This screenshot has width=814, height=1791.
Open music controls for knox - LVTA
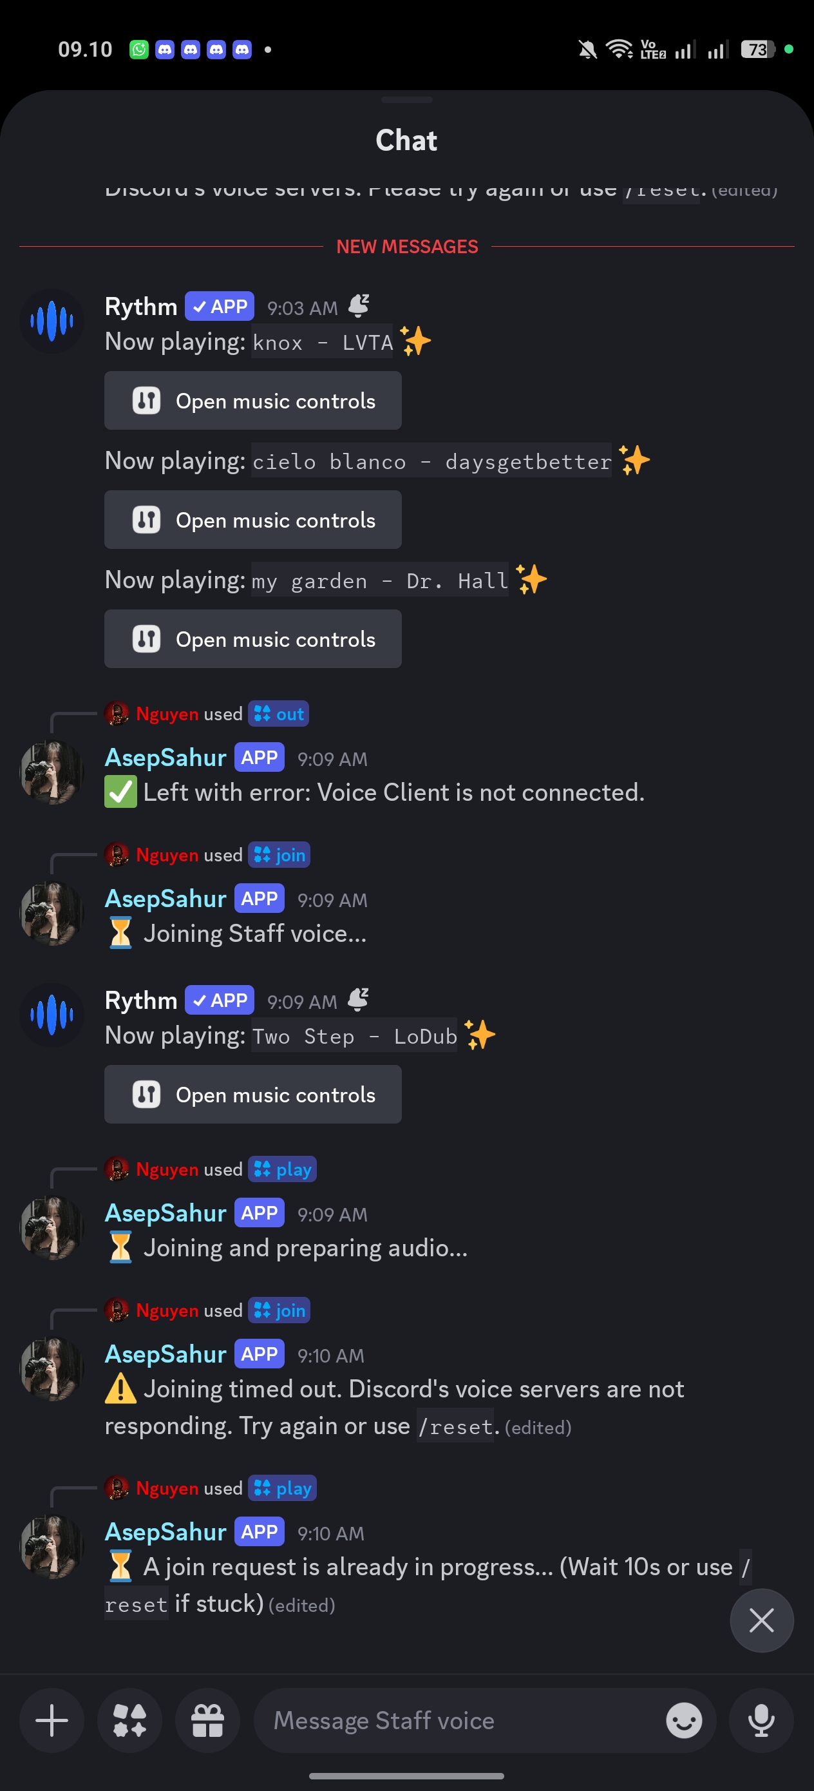(x=253, y=401)
